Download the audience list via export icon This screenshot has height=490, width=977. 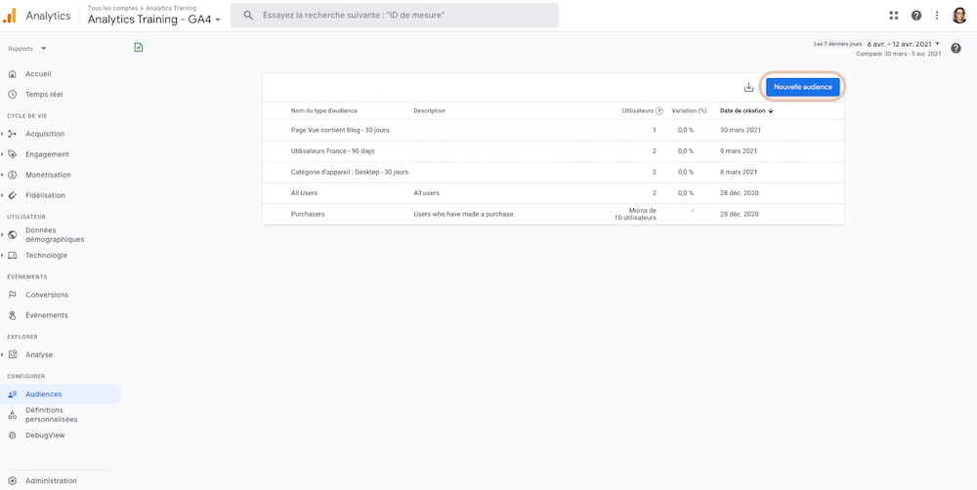(x=749, y=87)
